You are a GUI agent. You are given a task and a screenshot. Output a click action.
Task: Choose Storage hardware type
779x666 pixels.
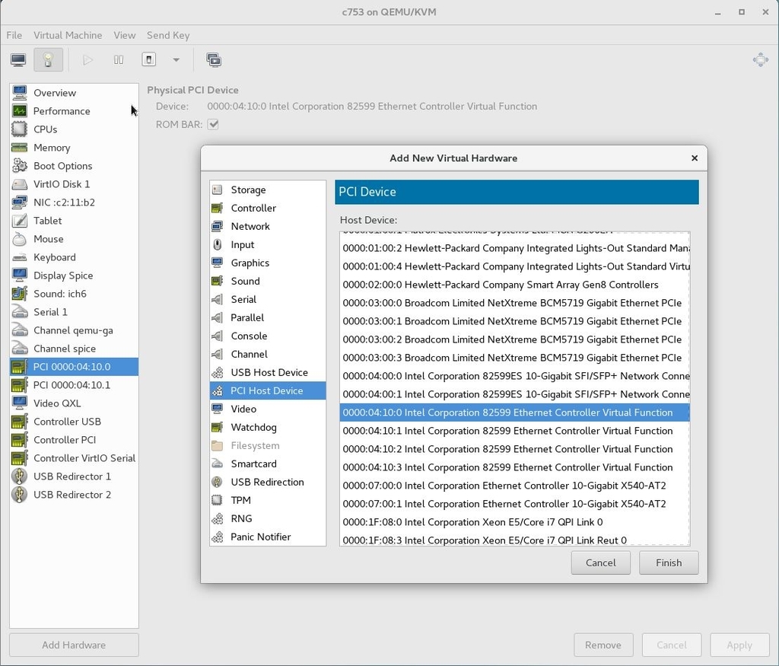(x=268, y=190)
